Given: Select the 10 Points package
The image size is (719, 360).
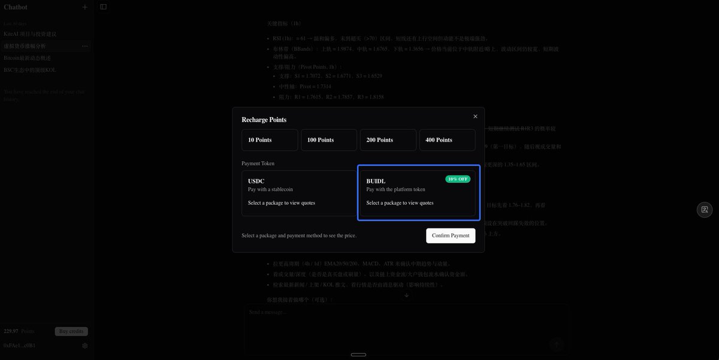Looking at the screenshot, I should coord(270,140).
